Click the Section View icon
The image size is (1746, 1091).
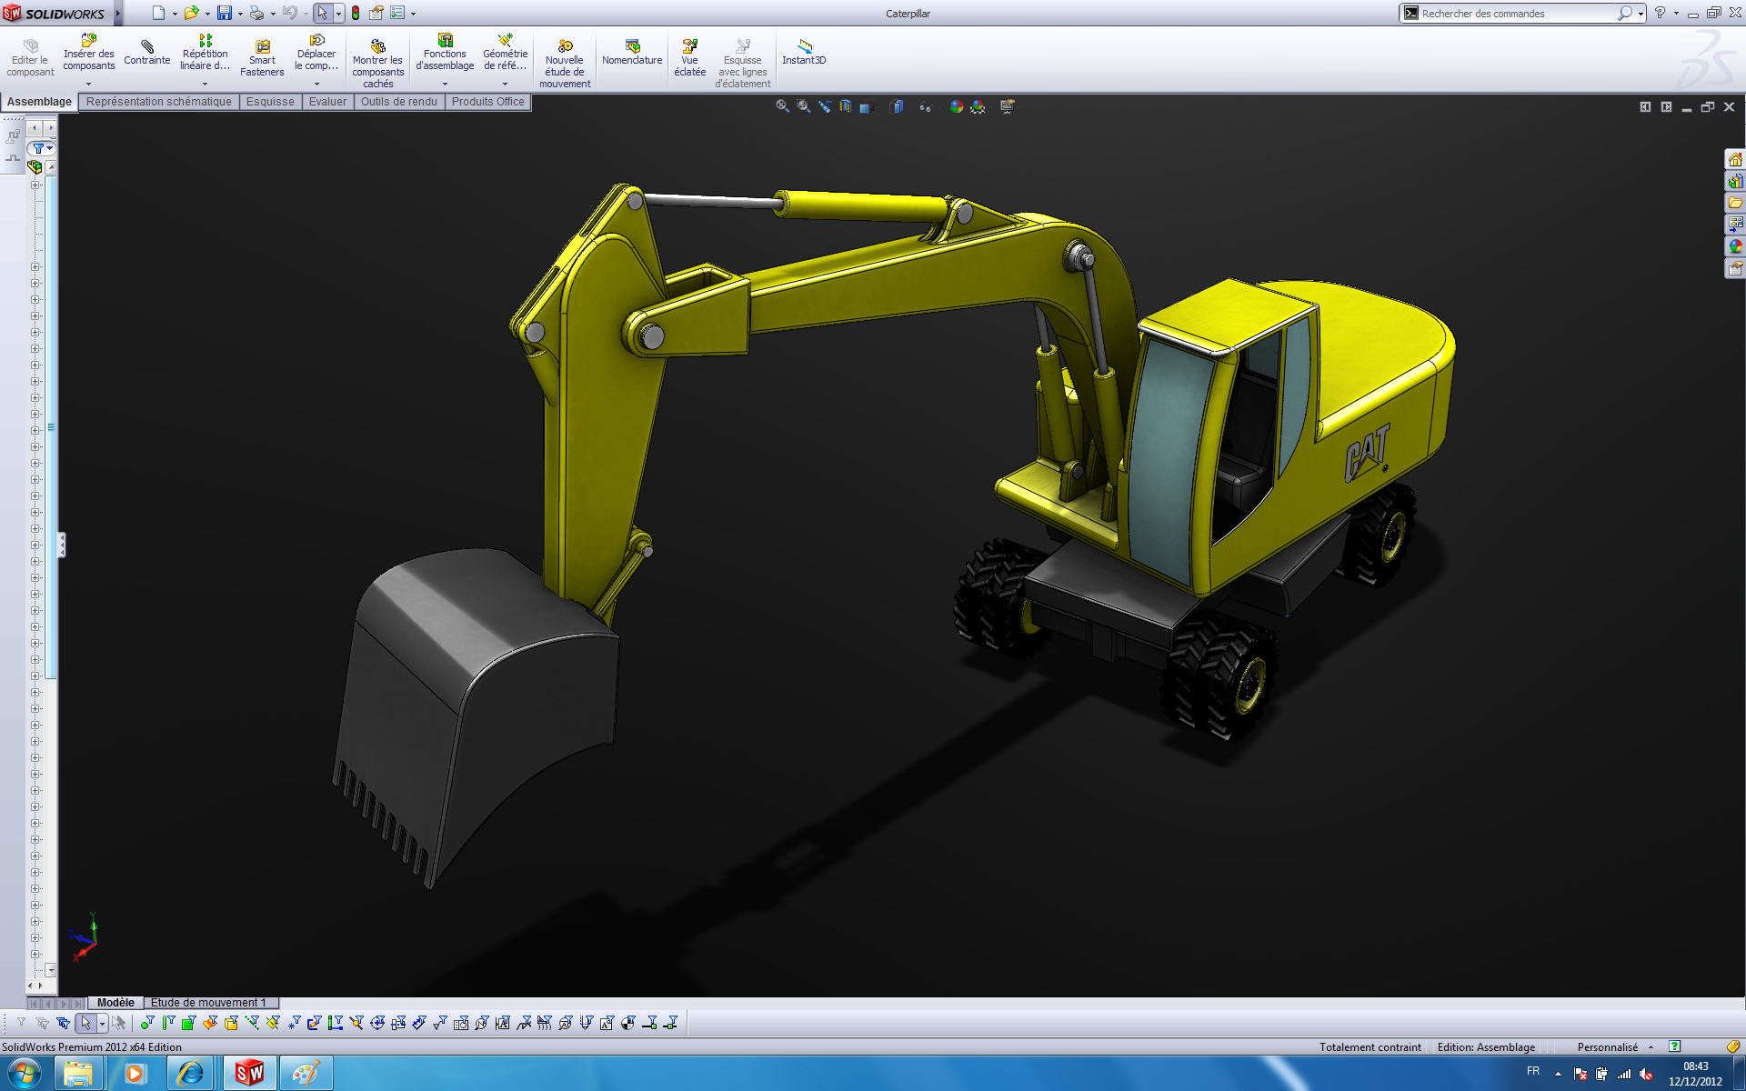pyautogui.click(x=846, y=106)
